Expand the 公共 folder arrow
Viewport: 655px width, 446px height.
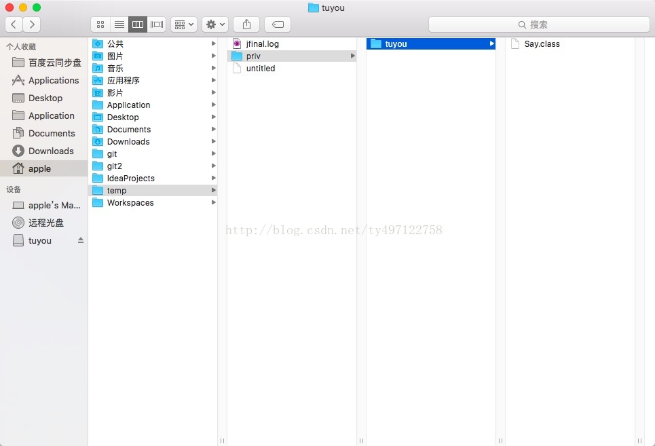(x=213, y=43)
